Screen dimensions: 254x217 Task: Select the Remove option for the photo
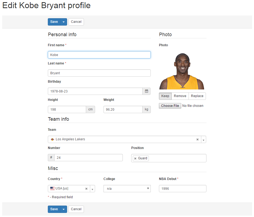pos(180,96)
